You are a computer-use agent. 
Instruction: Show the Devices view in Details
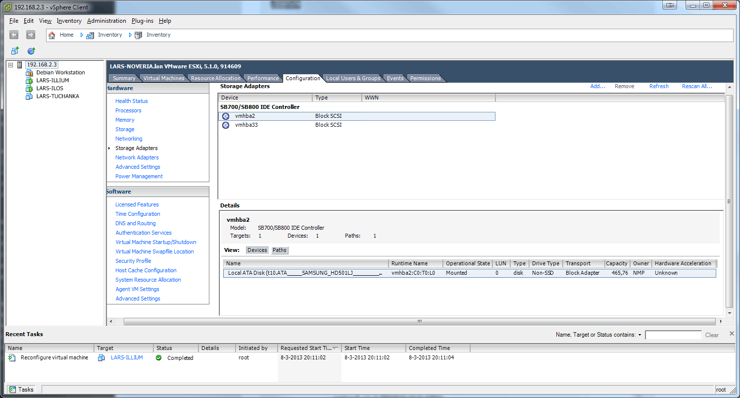(x=257, y=250)
